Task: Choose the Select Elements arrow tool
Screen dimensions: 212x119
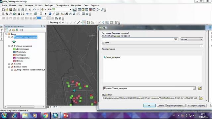Action: [46, 14]
